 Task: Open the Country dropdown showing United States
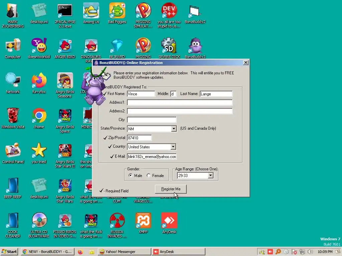173,147
